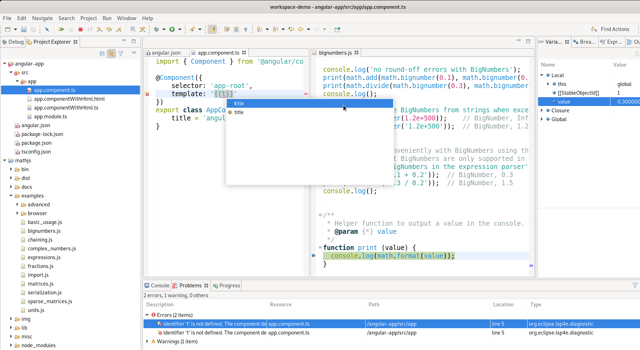Show whitespace characters with the pilcrow icon
640x350 pixels.
[246, 29]
